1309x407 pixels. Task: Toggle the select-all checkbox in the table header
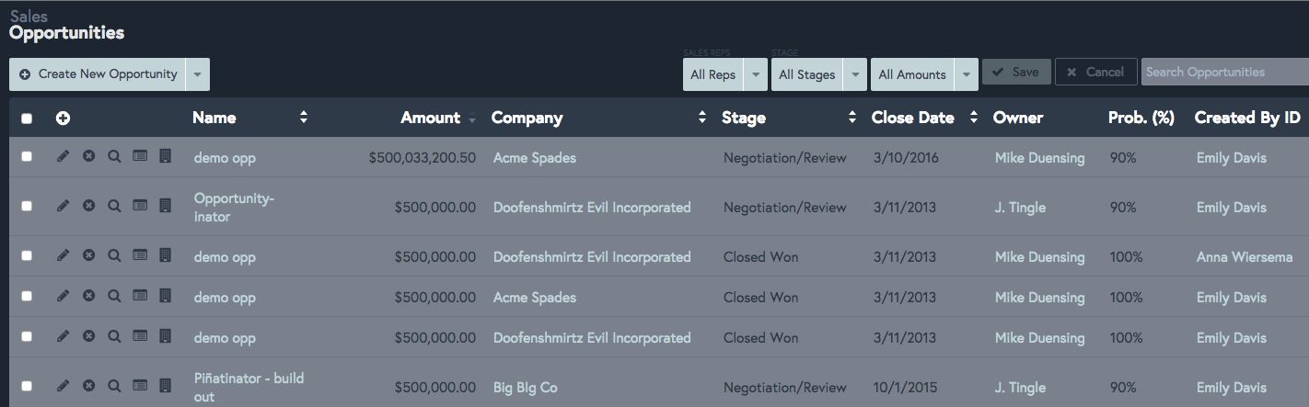click(x=27, y=118)
